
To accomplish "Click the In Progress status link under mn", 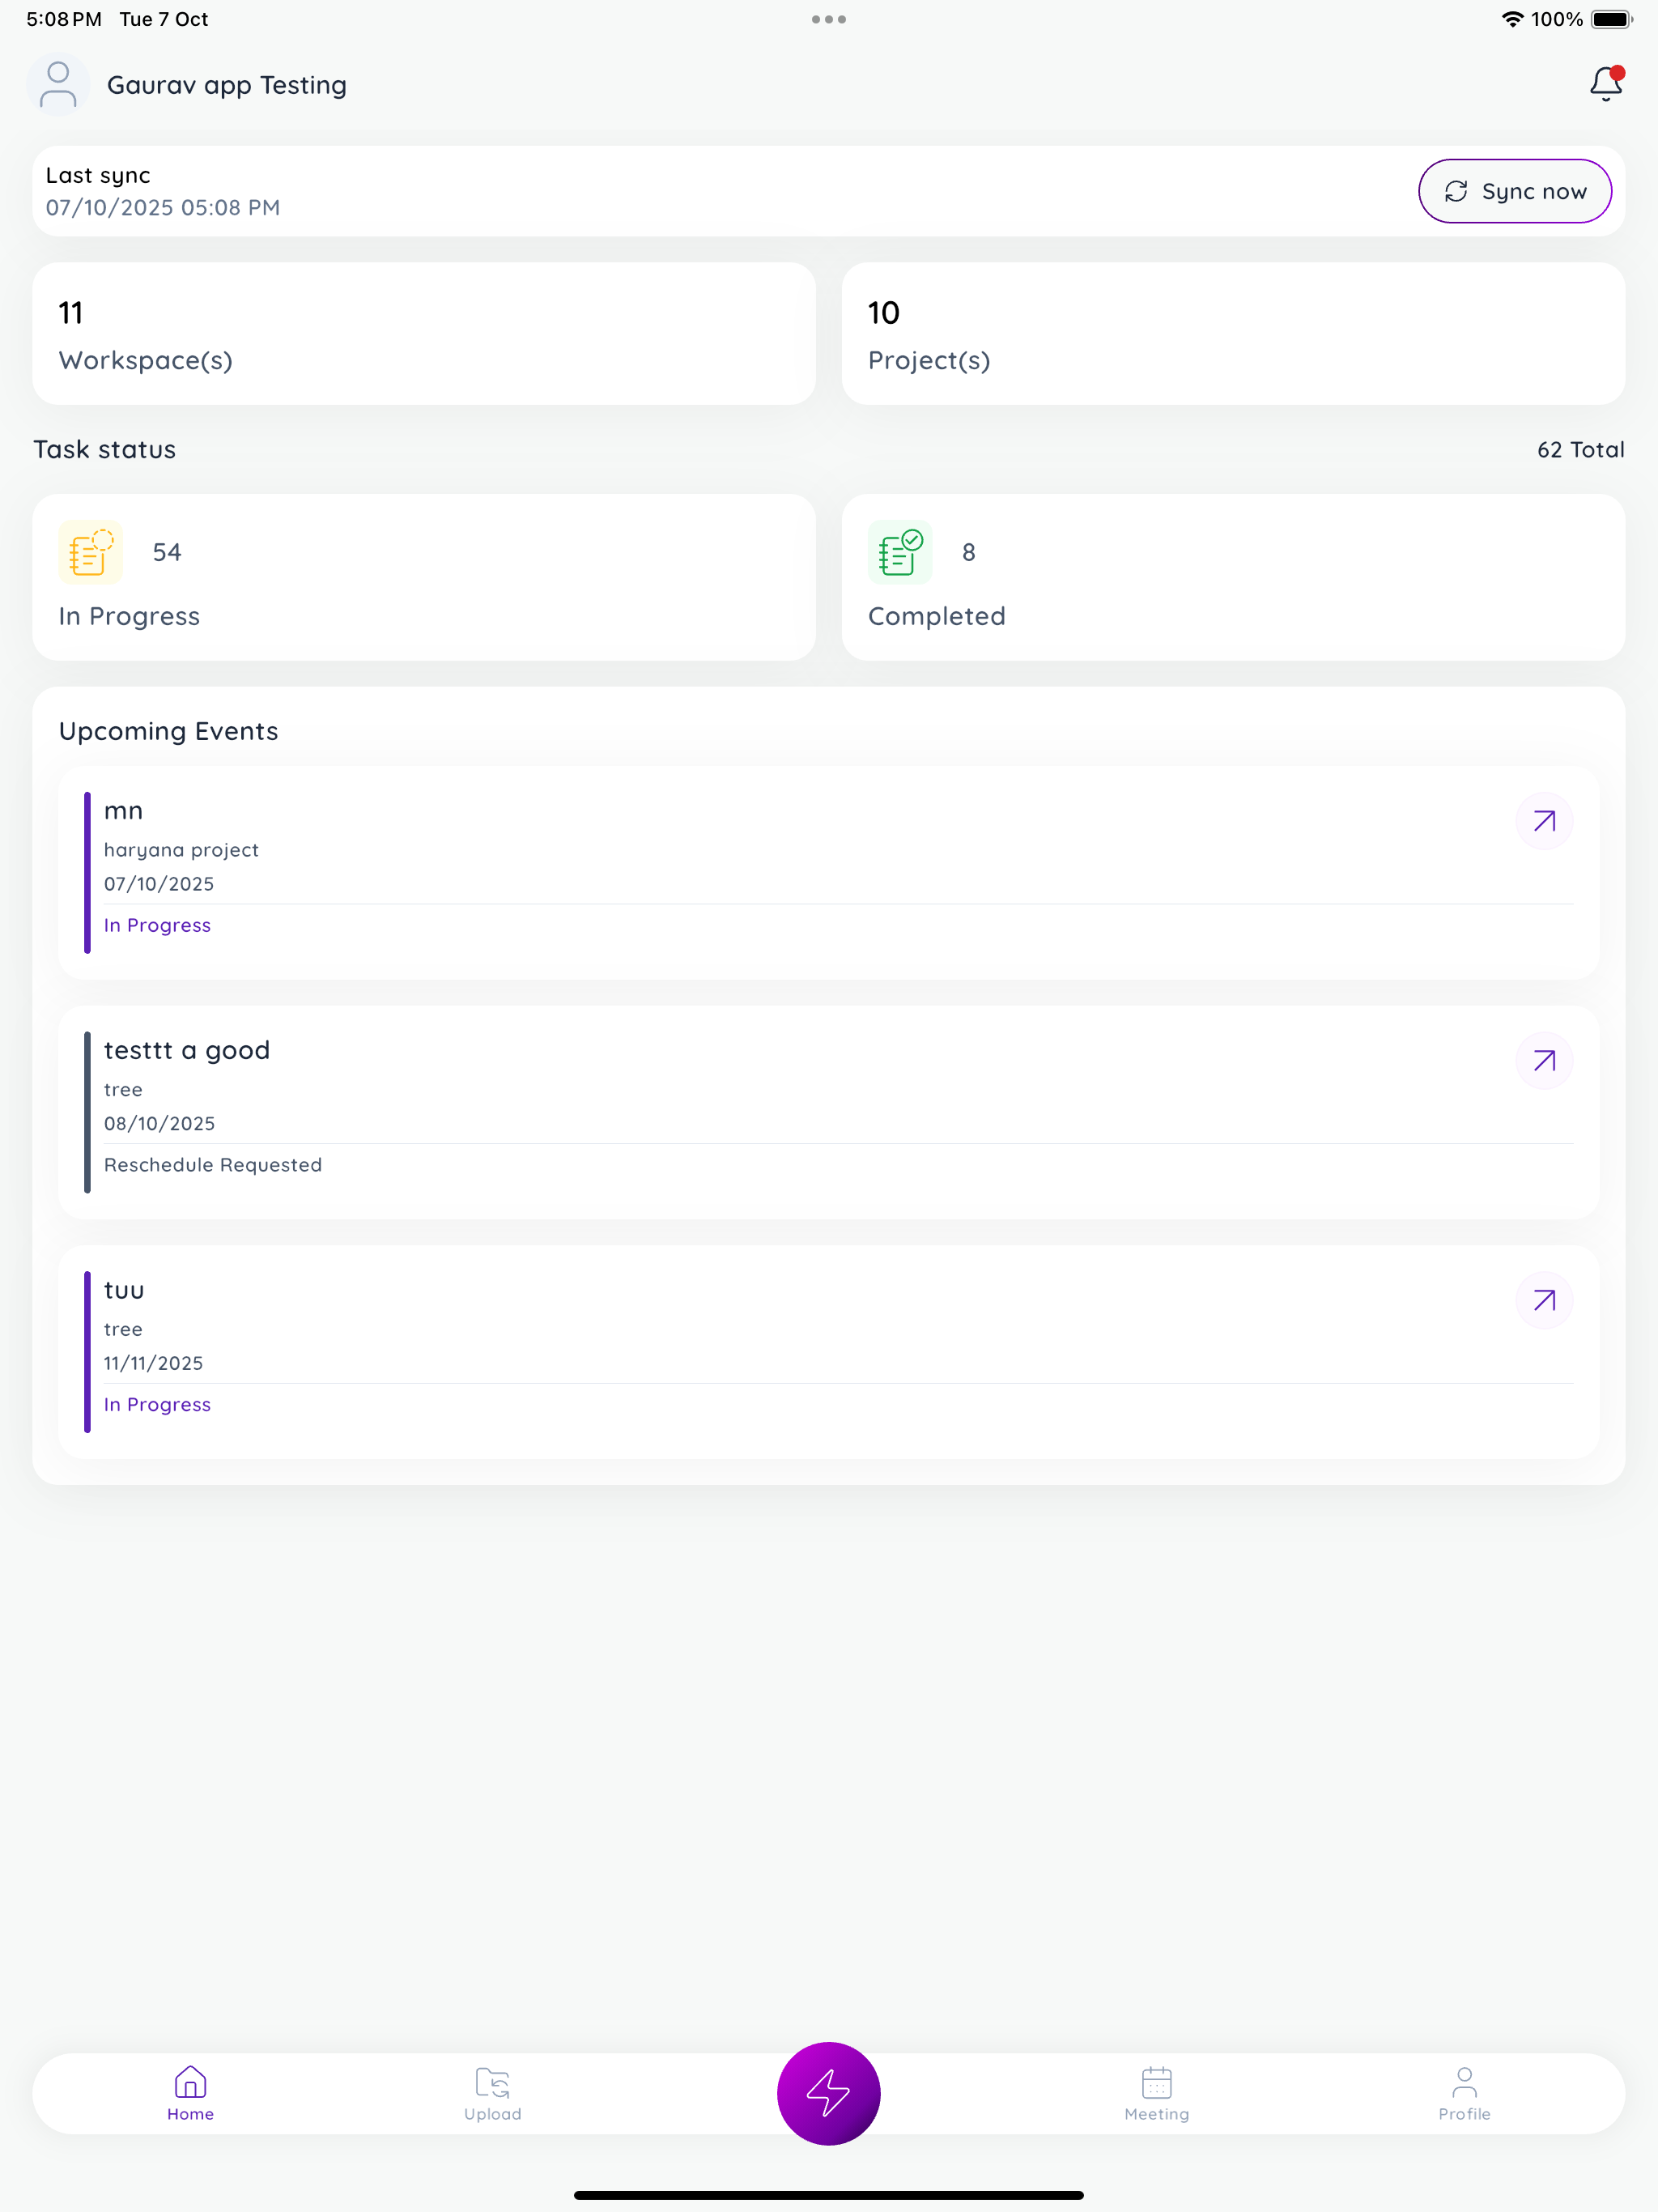I will click(x=157, y=924).
